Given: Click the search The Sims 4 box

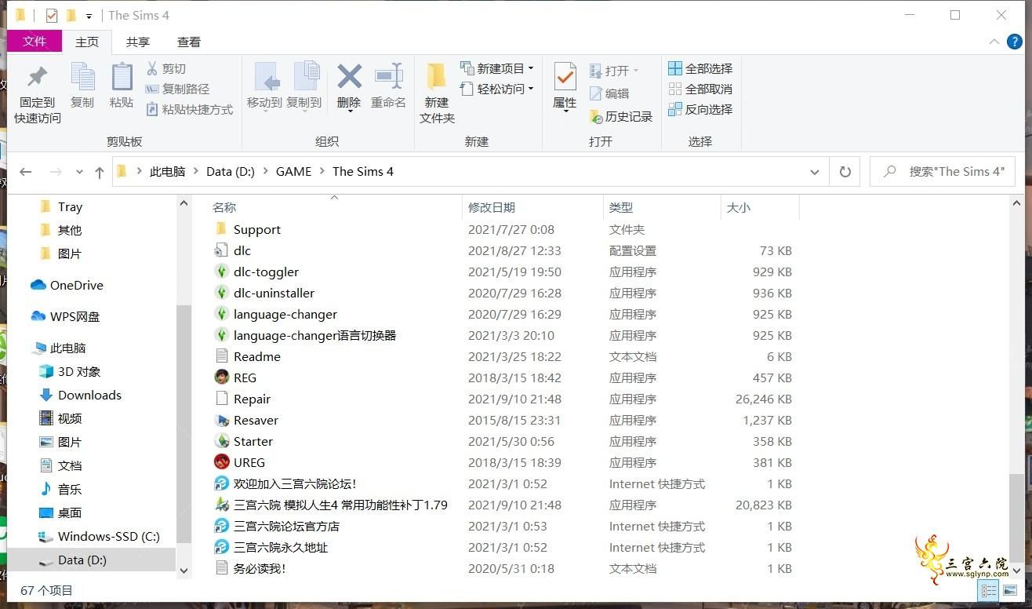Looking at the screenshot, I should [x=943, y=172].
